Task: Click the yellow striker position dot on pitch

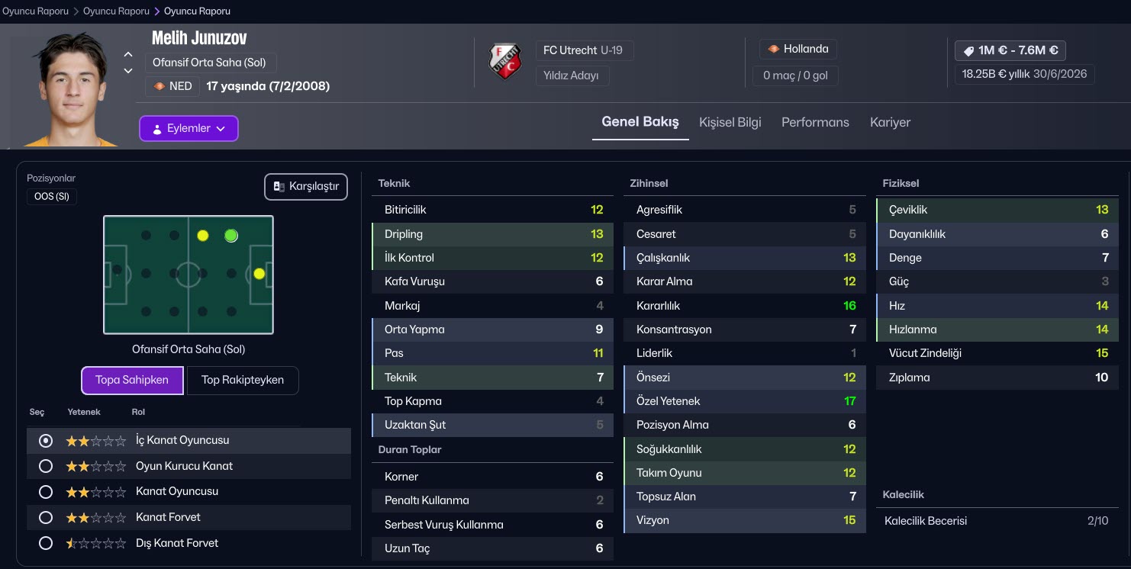Action: point(259,273)
